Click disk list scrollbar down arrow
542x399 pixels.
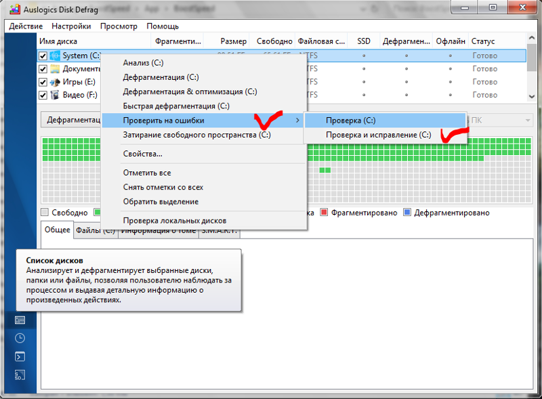(532, 96)
